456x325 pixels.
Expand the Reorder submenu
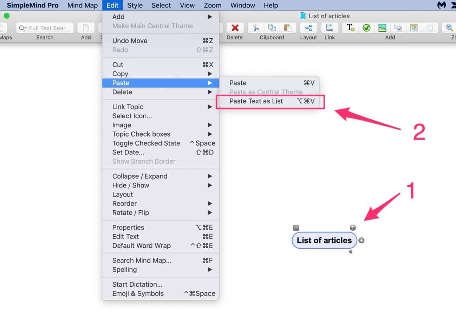click(161, 204)
